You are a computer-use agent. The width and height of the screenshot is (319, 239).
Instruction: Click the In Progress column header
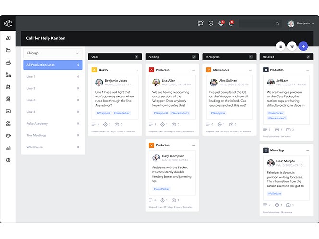coord(229,57)
